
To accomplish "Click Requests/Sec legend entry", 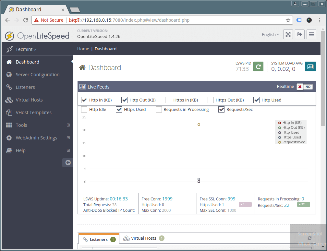I will point(292,142).
